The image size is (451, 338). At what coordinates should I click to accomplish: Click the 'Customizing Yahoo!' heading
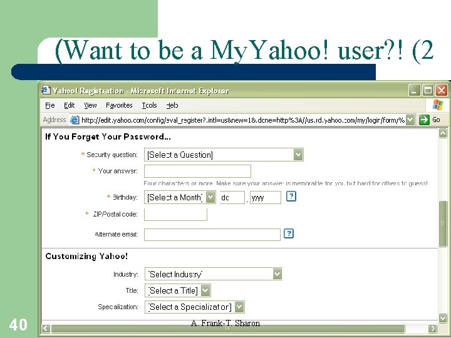86,256
